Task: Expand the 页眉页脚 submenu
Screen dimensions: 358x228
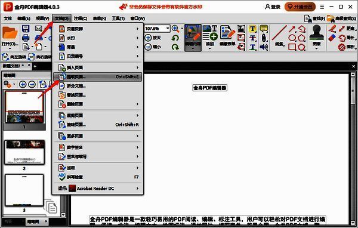Action: [97, 29]
